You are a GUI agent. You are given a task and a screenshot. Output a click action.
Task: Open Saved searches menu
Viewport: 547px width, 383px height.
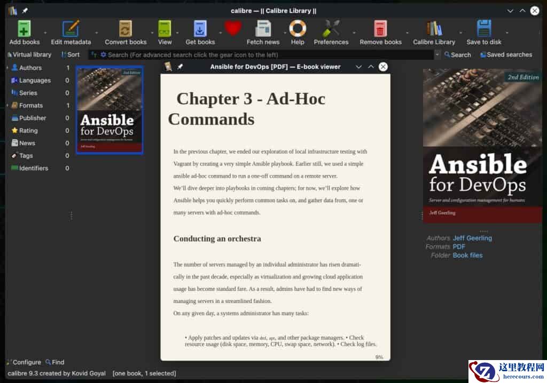tap(506, 55)
